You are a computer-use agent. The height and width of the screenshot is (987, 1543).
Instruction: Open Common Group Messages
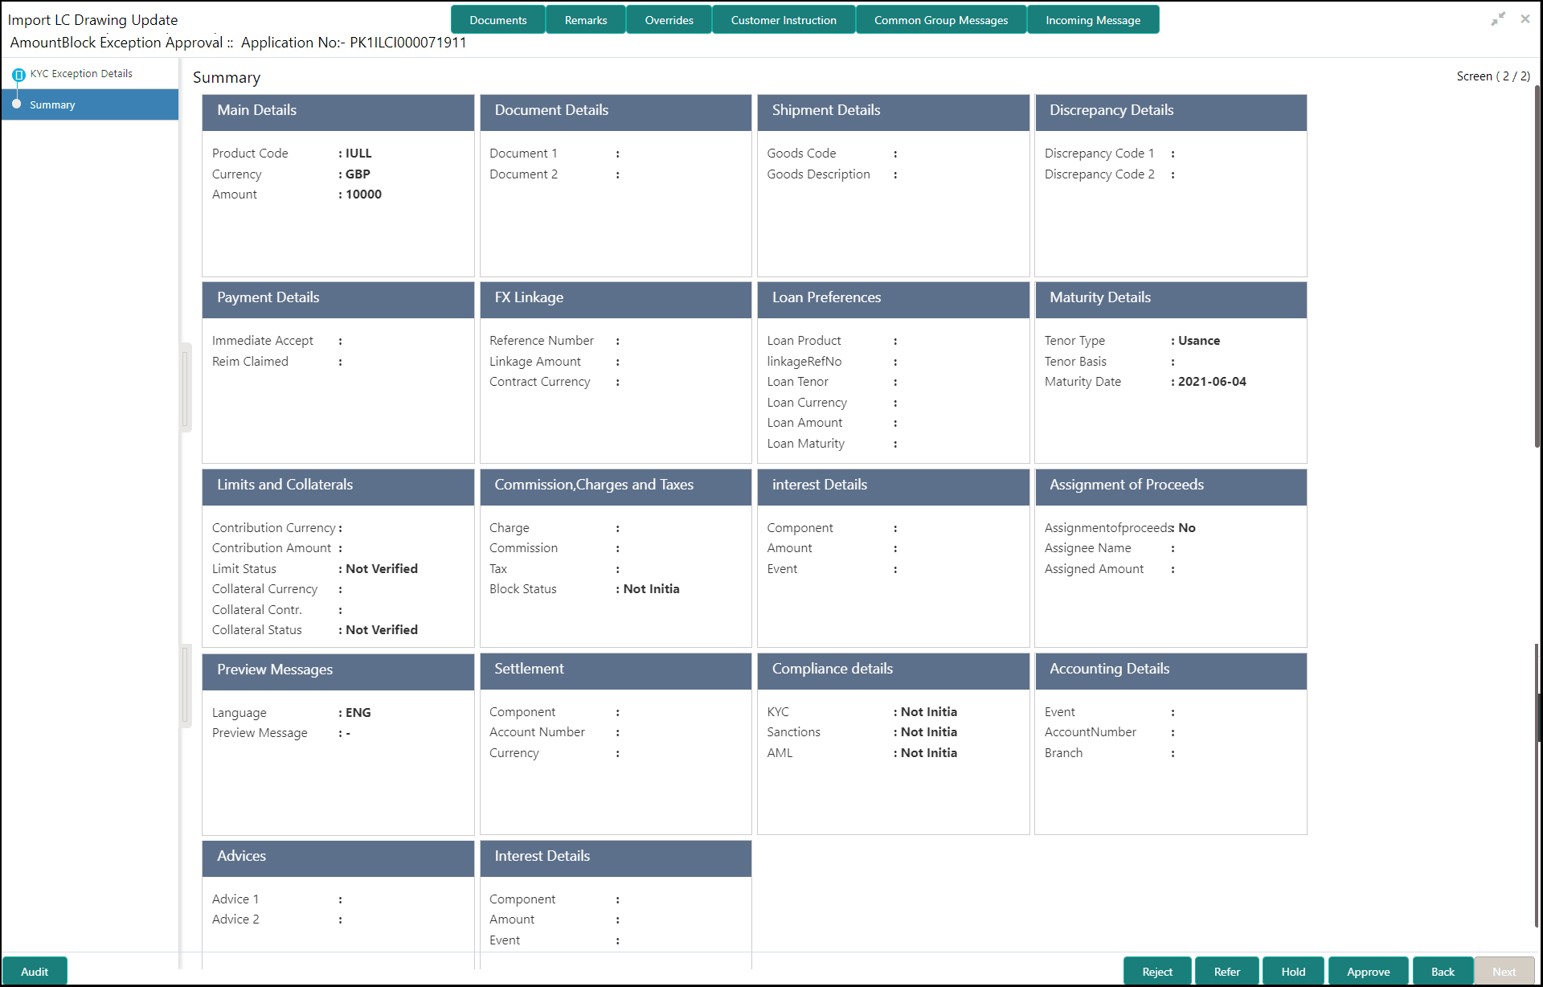pos(940,19)
